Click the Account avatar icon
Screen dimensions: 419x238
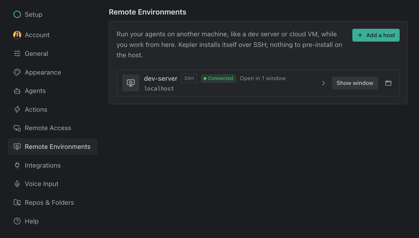(x=17, y=35)
